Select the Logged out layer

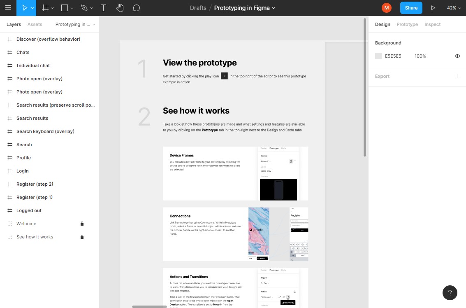[x=49, y=210]
